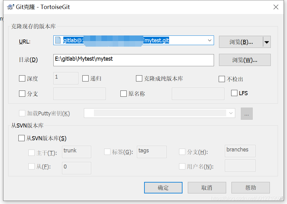Toggle the 从(F) from-revision checkbox
Screen dimensions: 287x204
click(32, 166)
